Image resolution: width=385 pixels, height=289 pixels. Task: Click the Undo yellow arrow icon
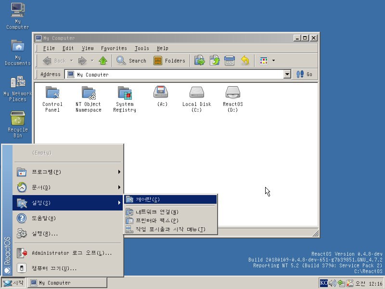(x=245, y=61)
